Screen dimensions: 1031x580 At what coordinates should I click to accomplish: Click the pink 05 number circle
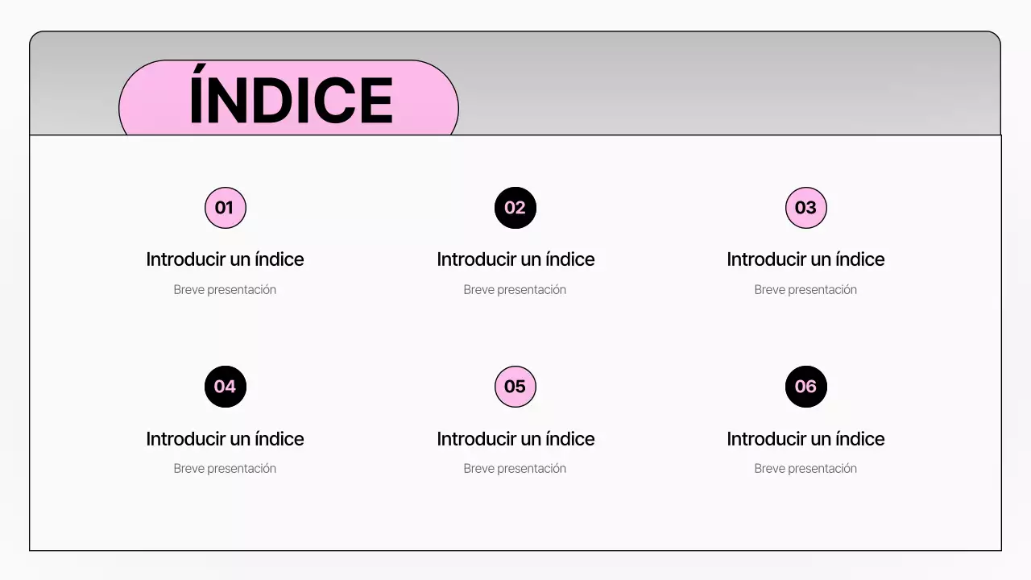pos(515,387)
